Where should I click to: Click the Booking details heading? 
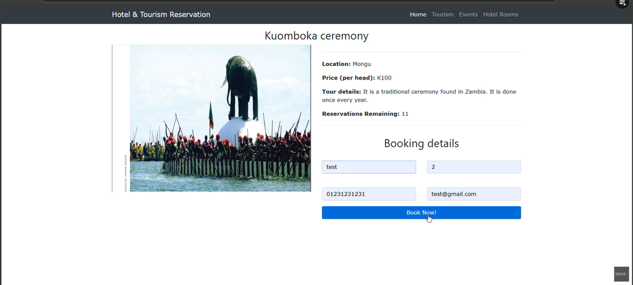coord(421,143)
